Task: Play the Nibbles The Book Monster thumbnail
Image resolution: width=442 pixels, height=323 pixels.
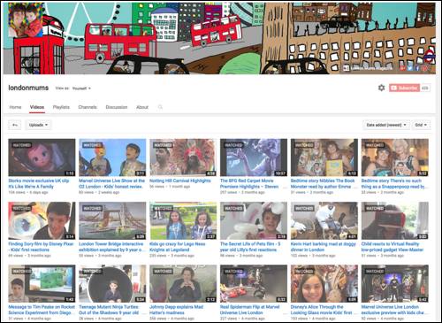Action: coord(324,158)
